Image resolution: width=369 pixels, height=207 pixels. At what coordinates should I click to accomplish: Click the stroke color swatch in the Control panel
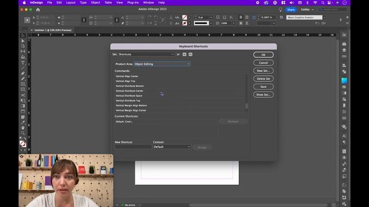(x=184, y=23)
